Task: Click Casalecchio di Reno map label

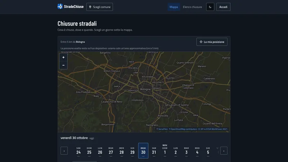Action: pos(112,102)
